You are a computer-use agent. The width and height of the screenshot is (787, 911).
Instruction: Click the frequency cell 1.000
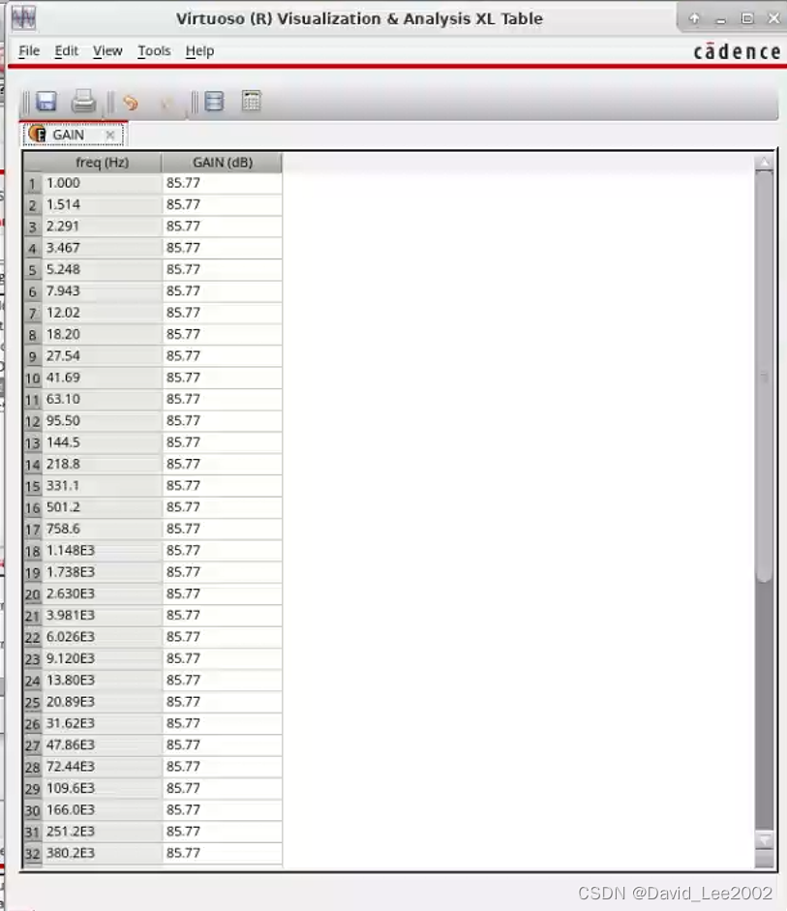click(103, 183)
